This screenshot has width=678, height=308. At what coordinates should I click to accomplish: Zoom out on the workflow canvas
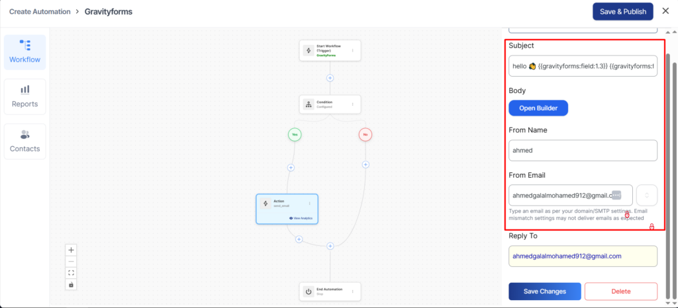tap(72, 262)
